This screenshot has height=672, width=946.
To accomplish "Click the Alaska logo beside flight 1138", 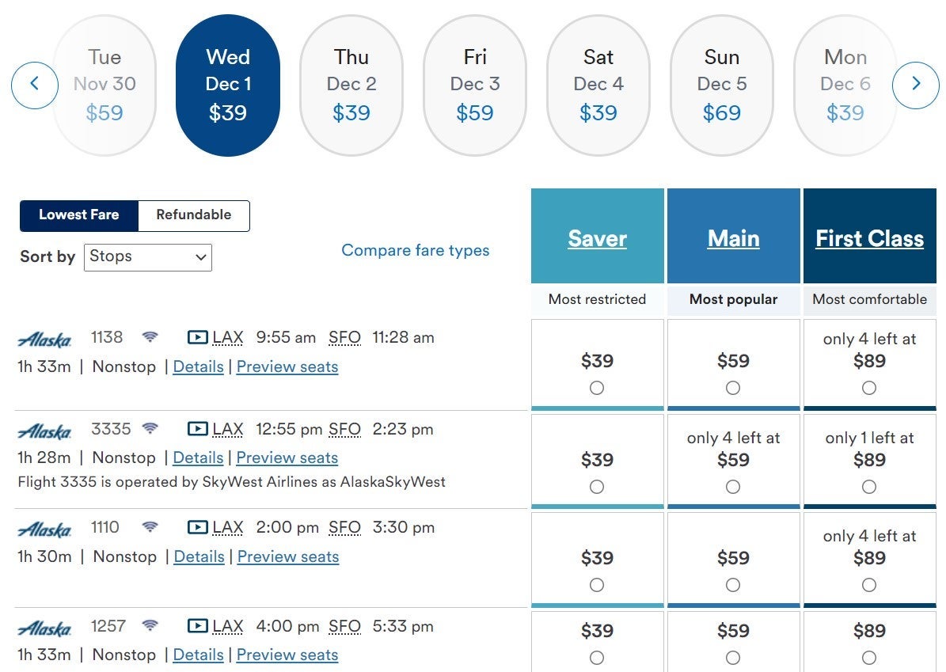I will 44,340.
